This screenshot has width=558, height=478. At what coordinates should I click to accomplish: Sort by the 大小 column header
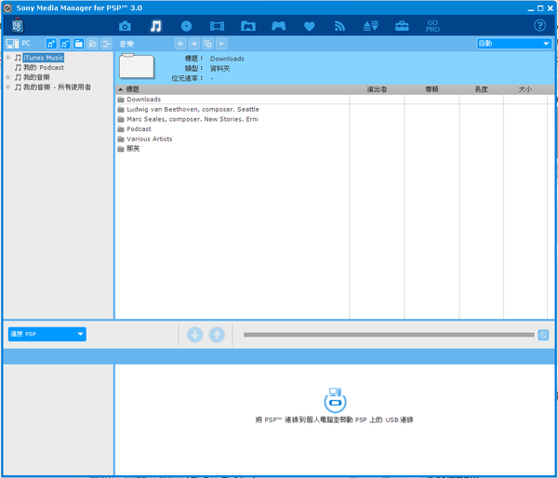[525, 89]
